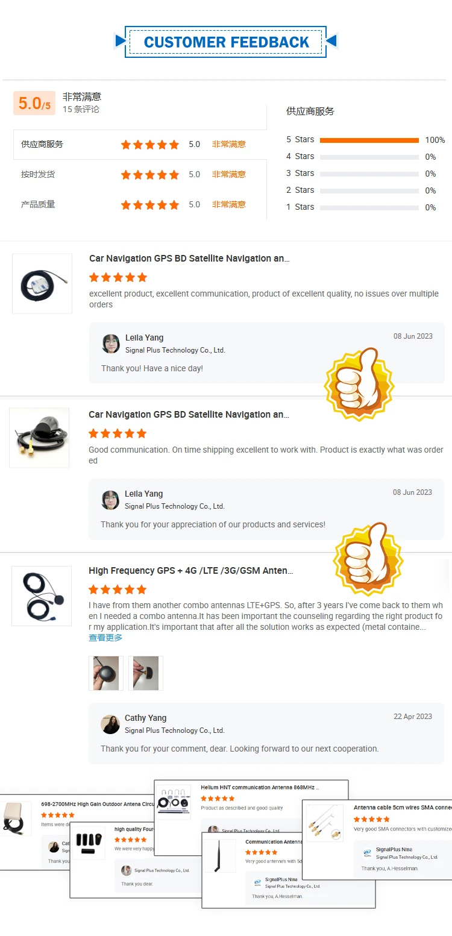Image resolution: width=452 pixels, height=936 pixels.
Task: Open white GPS antenna product image
Action: click(42, 283)
